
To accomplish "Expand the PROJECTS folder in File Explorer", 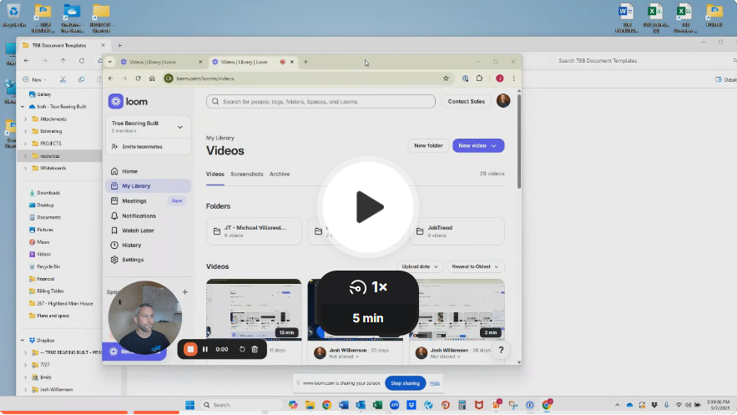I will 25,144.
